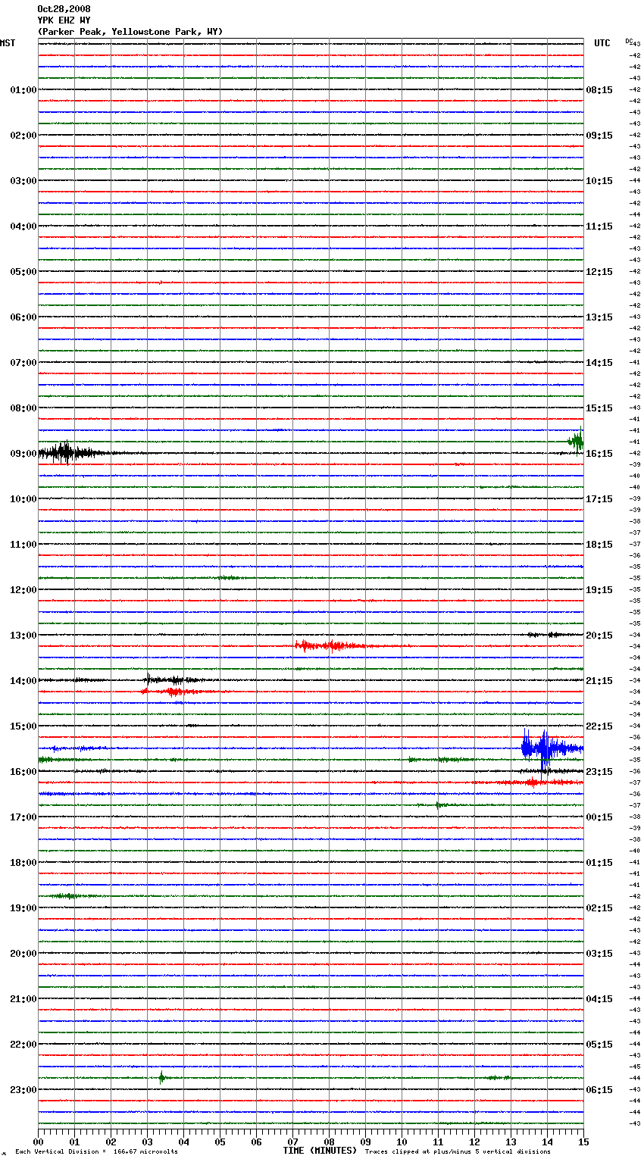This screenshot has width=644, height=1162.
Task: Click the "07:00" MST row label
Action: (23, 363)
